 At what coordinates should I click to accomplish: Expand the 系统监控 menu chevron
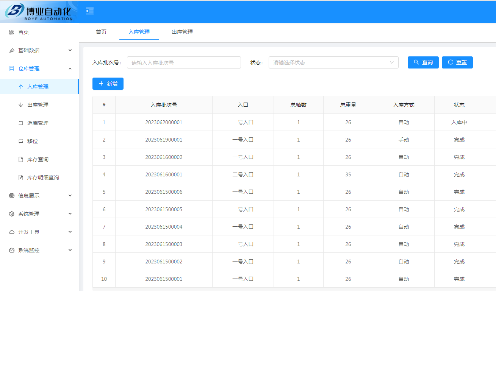click(x=70, y=250)
